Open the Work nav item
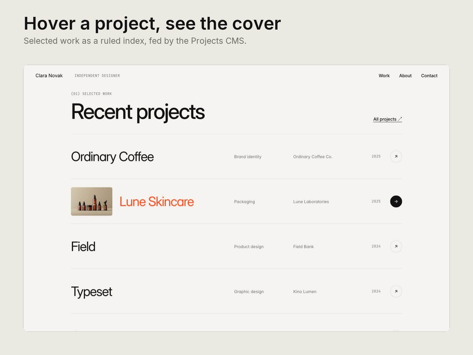The height and width of the screenshot is (355, 473). pos(384,76)
